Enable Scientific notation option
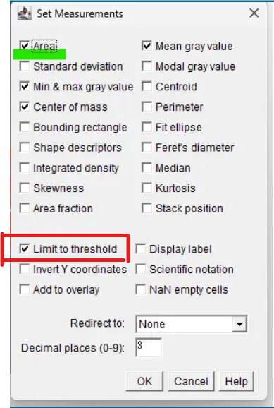Viewport: 274px width, 408px height. tap(140, 270)
